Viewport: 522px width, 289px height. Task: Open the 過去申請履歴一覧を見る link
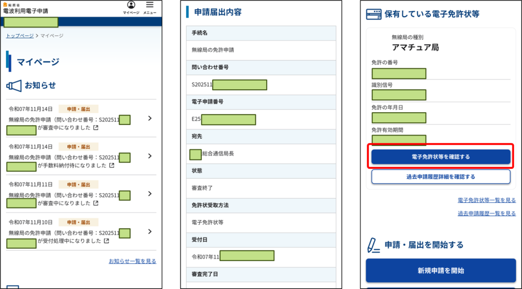tap(486, 214)
